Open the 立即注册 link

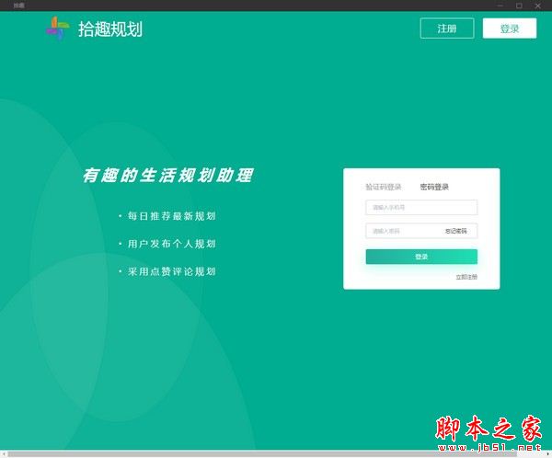coord(466,277)
